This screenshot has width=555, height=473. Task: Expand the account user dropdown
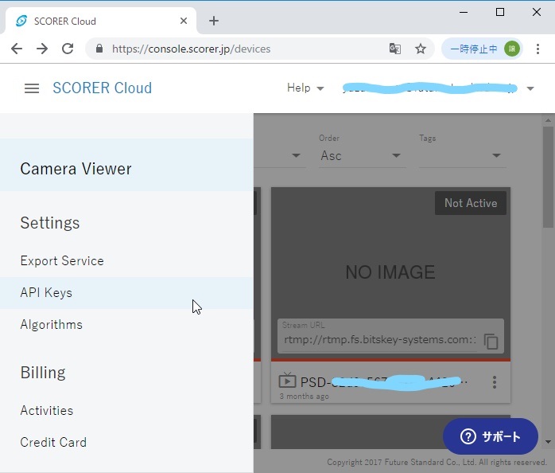pos(530,88)
